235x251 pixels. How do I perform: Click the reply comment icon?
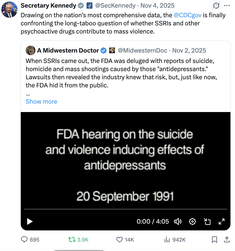pyautogui.click(x=24, y=239)
